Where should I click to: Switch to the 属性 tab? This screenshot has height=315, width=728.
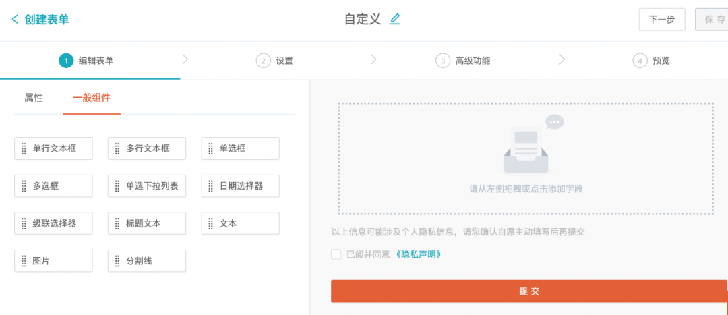34,97
